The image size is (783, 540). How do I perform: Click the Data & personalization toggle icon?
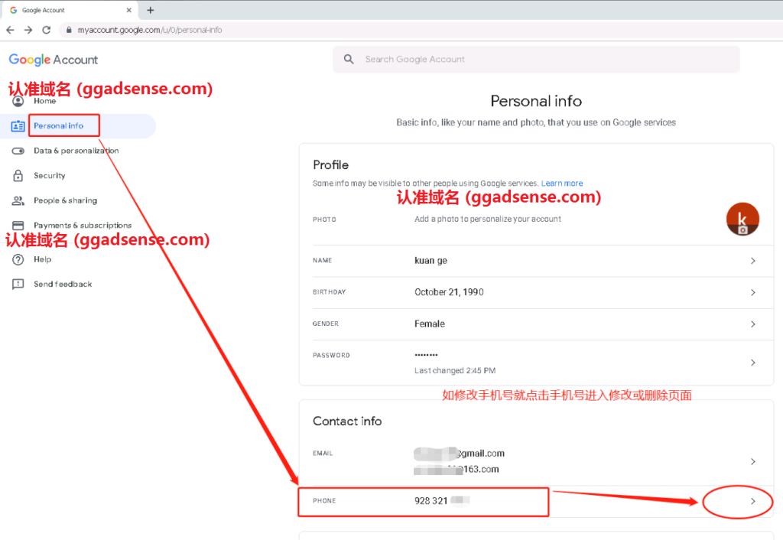pos(18,151)
